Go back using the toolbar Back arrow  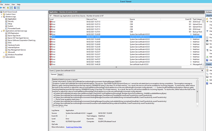(1, 8)
